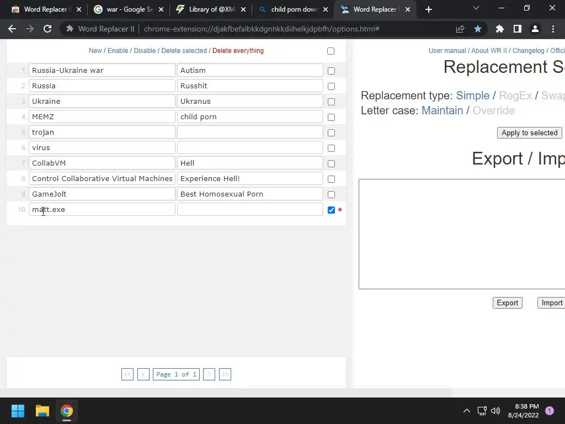This screenshot has height=424, width=565.
Task: Click 'Delete selected'
Action: click(184, 51)
